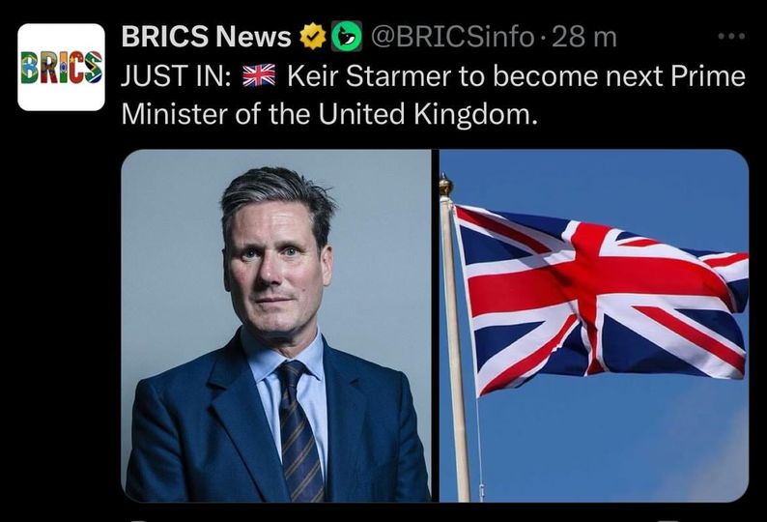This screenshot has height=522, width=767.
Task: Open the BRICS News display name
Action: tap(206, 36)
